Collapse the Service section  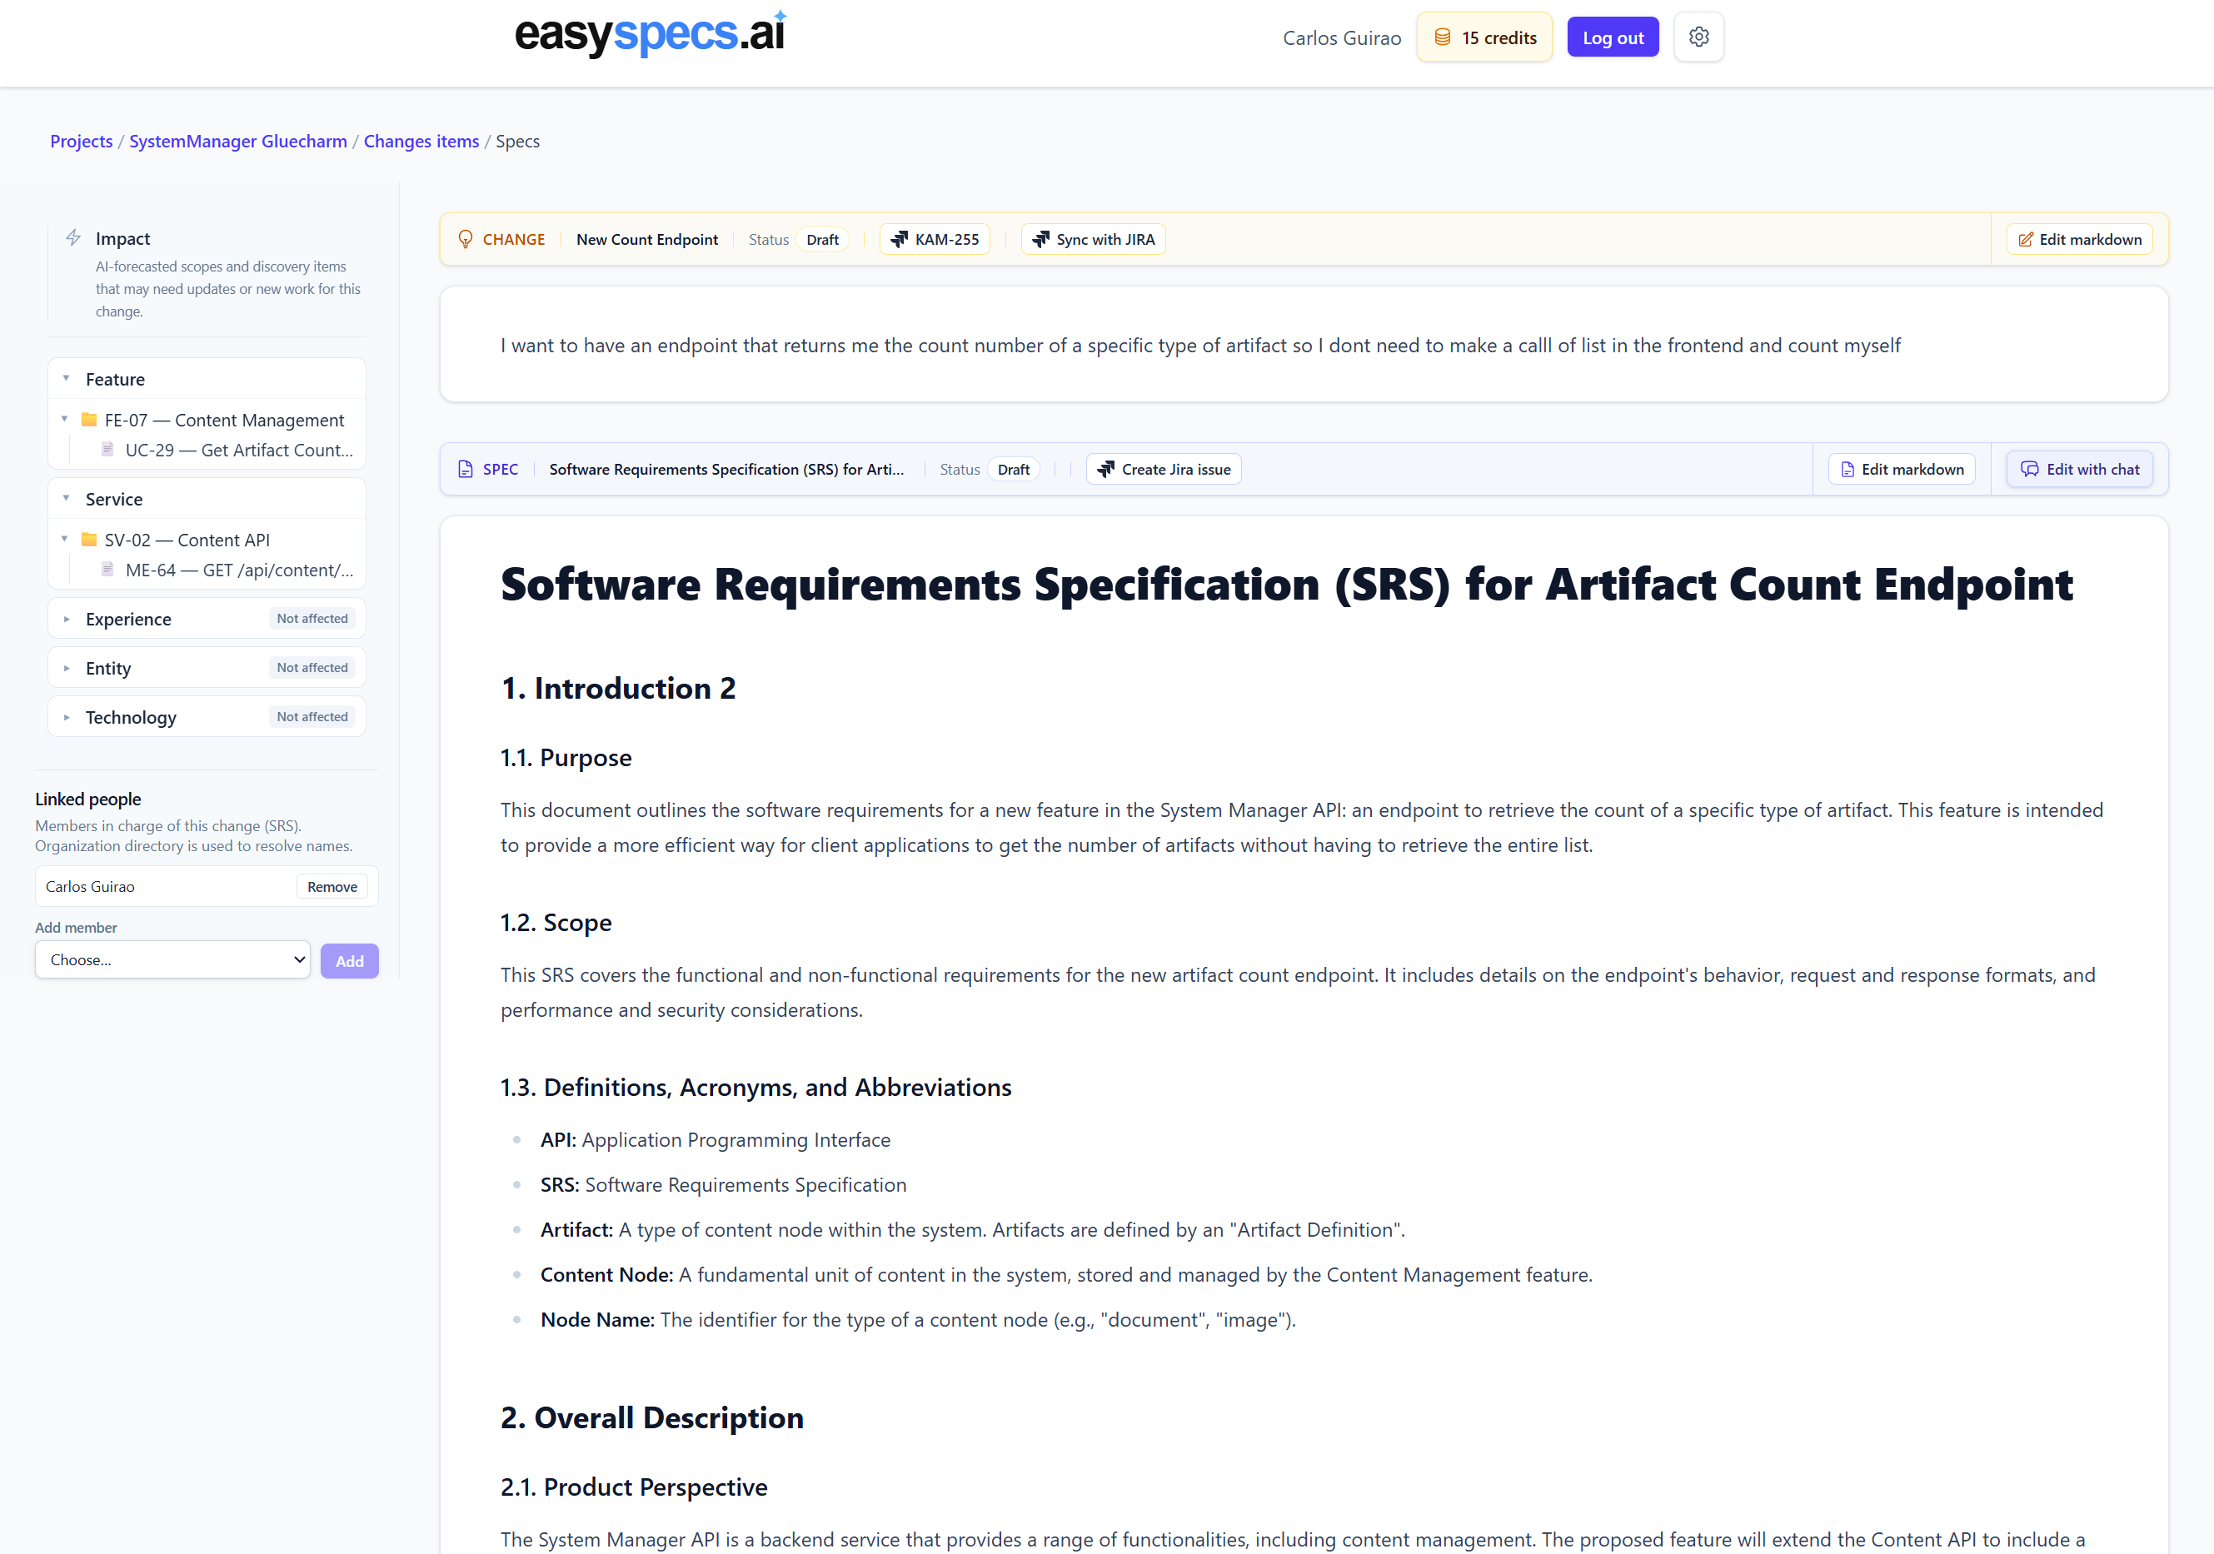67,498
